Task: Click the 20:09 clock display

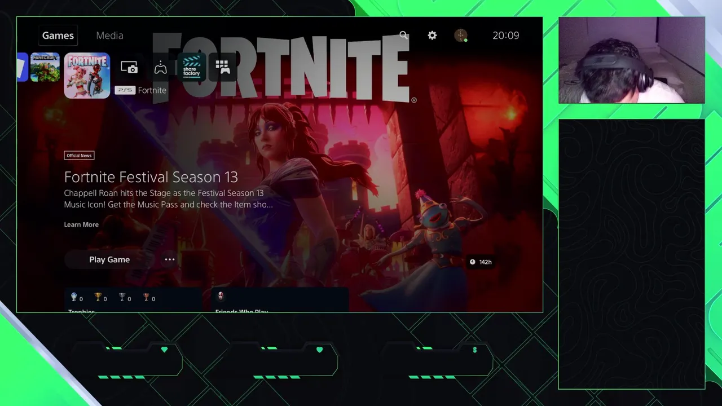Action: (x=506, y=36)
